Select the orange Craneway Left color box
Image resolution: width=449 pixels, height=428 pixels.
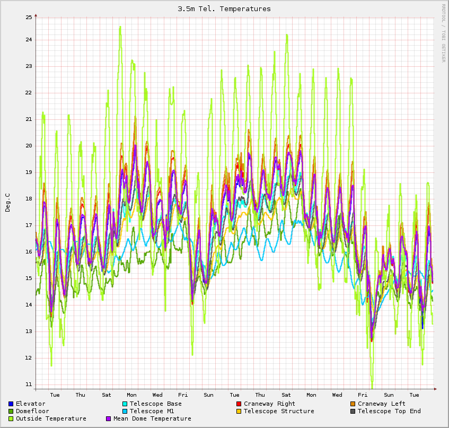coord(353,404)
